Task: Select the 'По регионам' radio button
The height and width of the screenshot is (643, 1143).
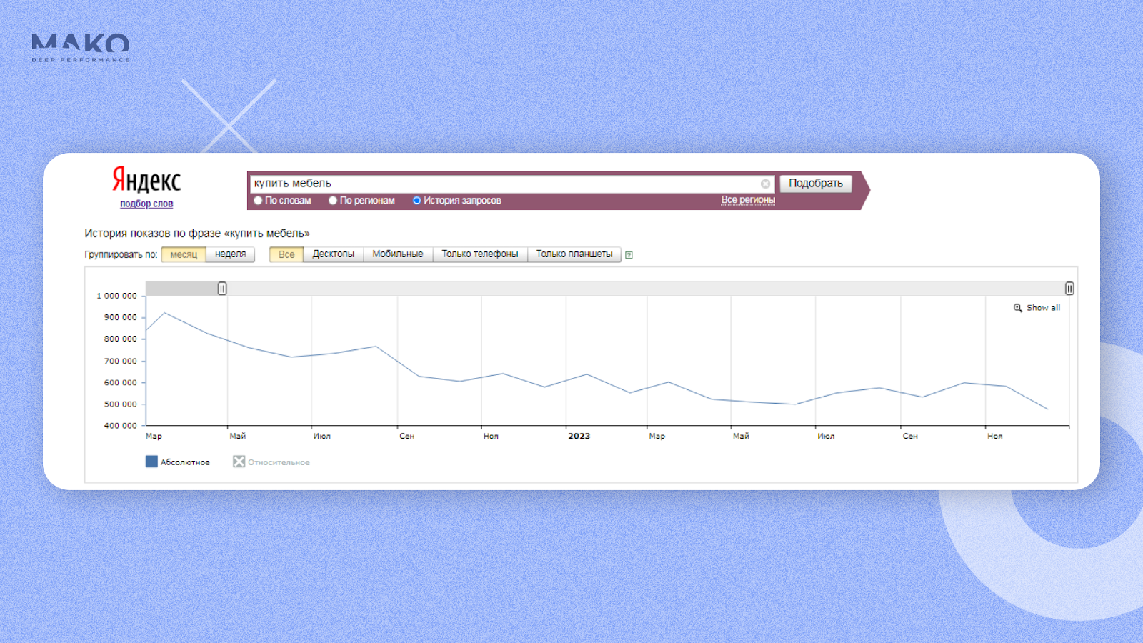Action: 333,201
